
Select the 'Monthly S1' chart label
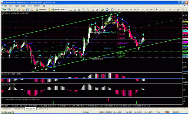[x=97, y=59]
